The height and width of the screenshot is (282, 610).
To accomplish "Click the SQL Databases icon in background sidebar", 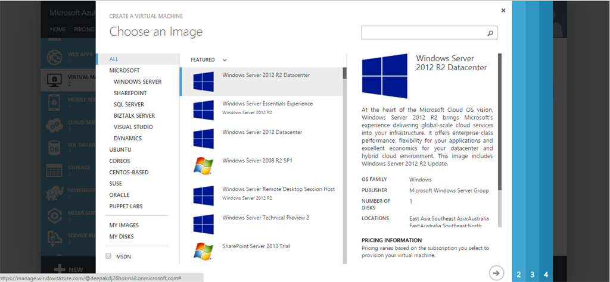I will pyautogui.click(x=54, y=147).
